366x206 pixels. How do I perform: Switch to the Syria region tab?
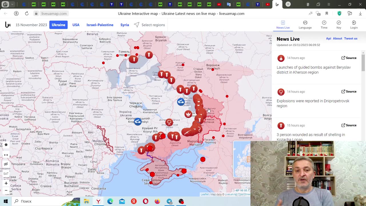[125, 25]
